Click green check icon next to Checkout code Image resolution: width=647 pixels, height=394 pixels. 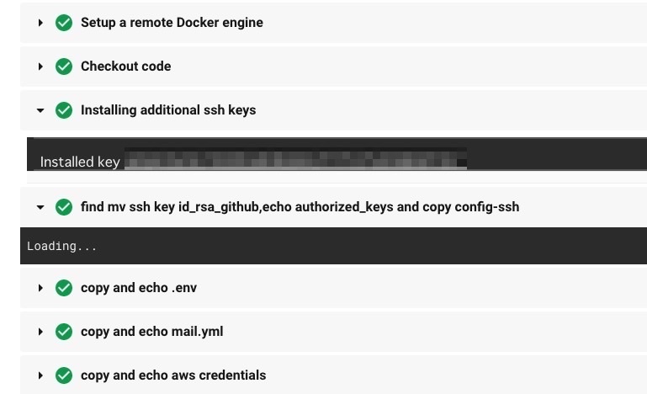click(x=64, y=67)
